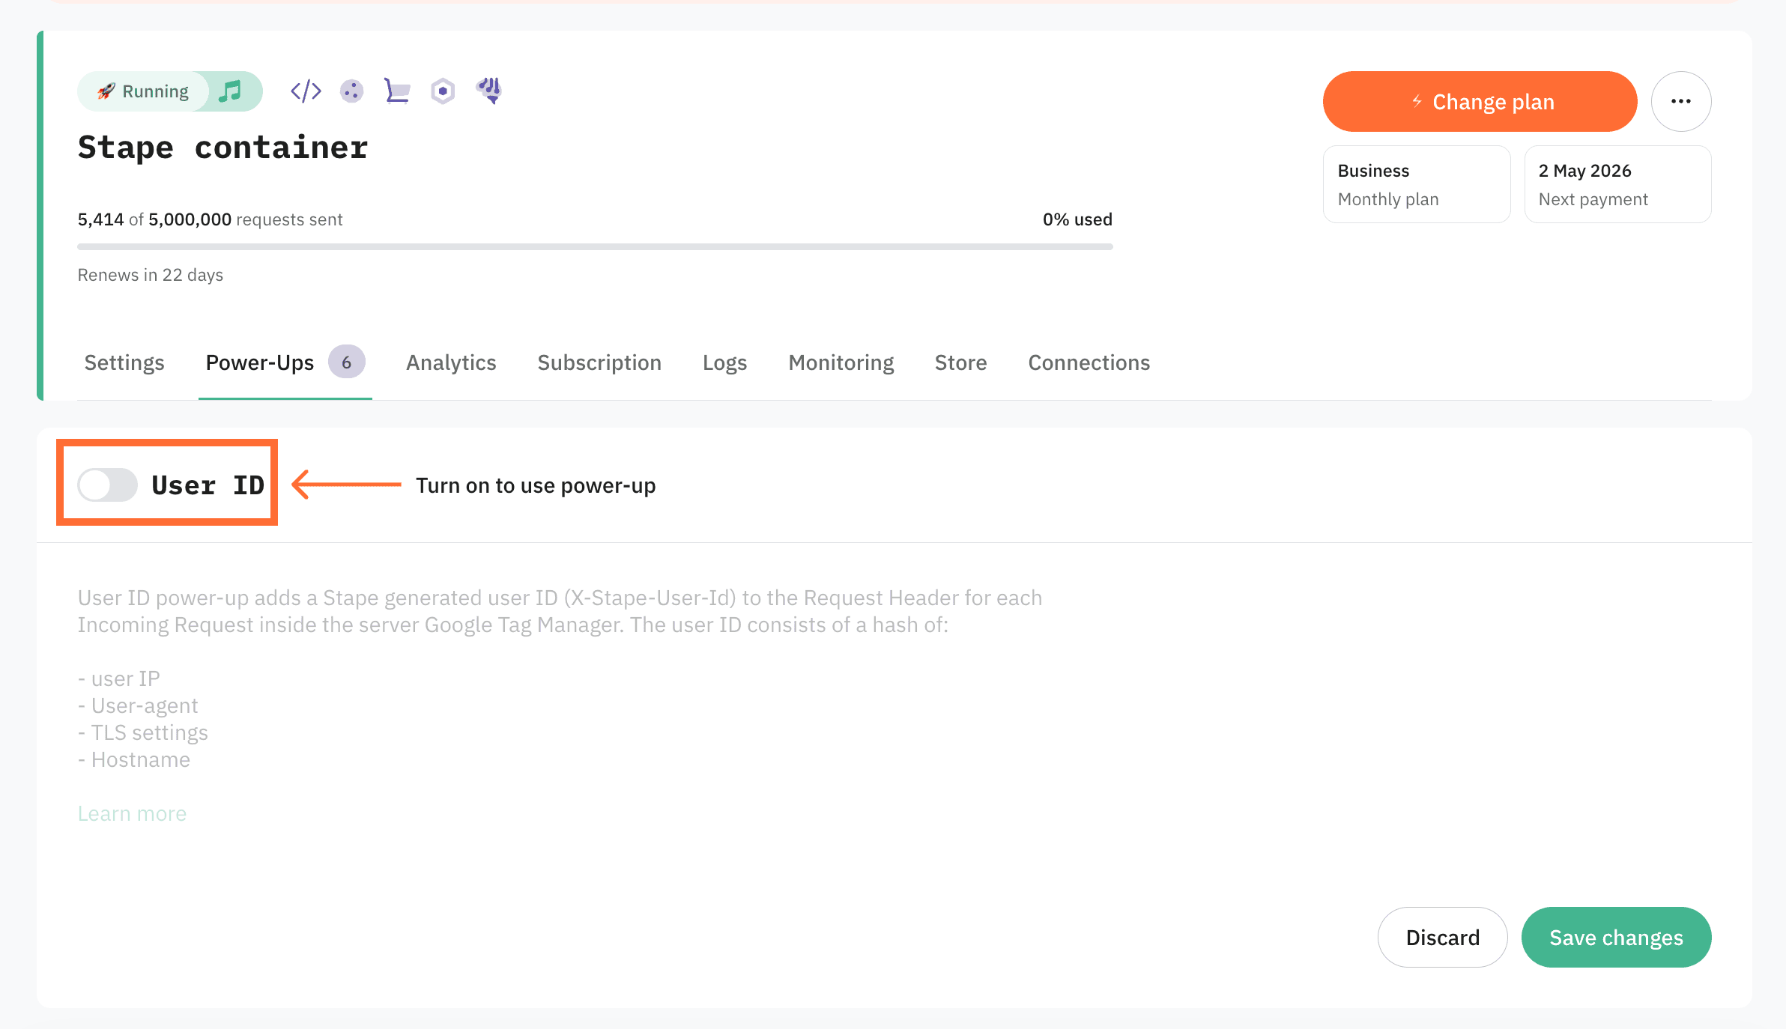The height and width of the screenshot is (1029, 1786).
Task: Switch to the Settings tab
Action: point(124,363)
